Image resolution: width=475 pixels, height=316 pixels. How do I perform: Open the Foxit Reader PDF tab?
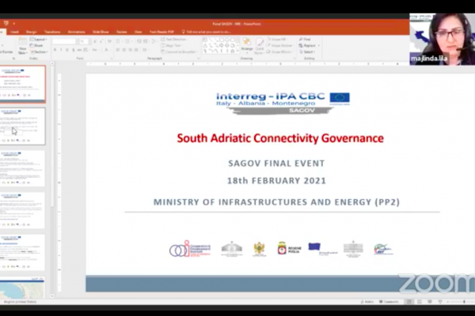click(x=161, y=32)
